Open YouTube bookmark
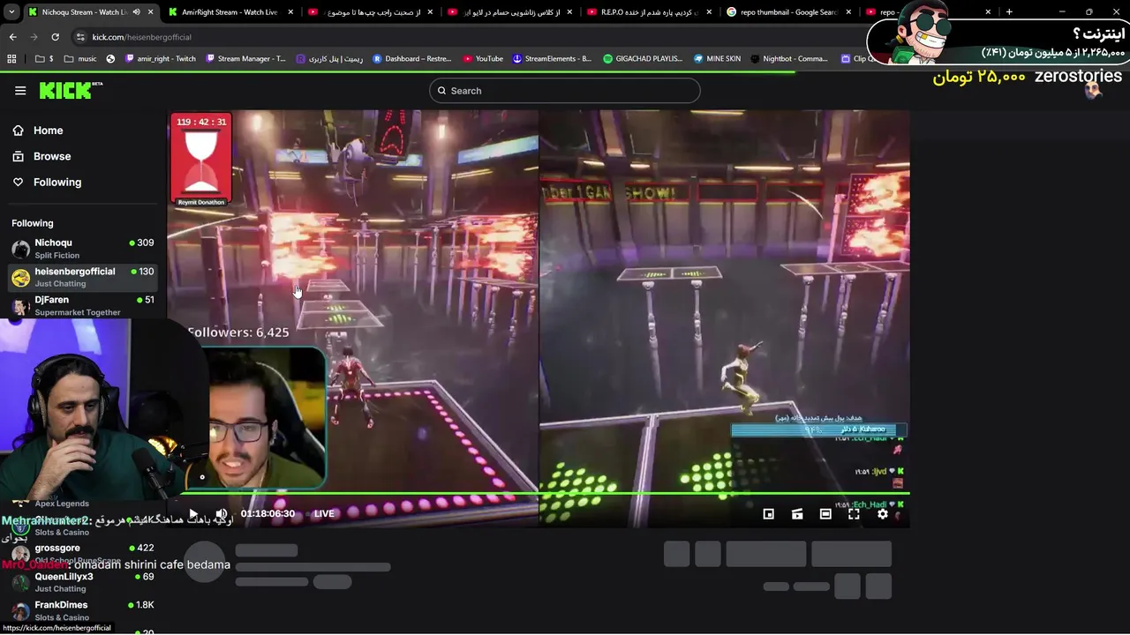The width and height of the screenshot is (1130, 635). 483,59
